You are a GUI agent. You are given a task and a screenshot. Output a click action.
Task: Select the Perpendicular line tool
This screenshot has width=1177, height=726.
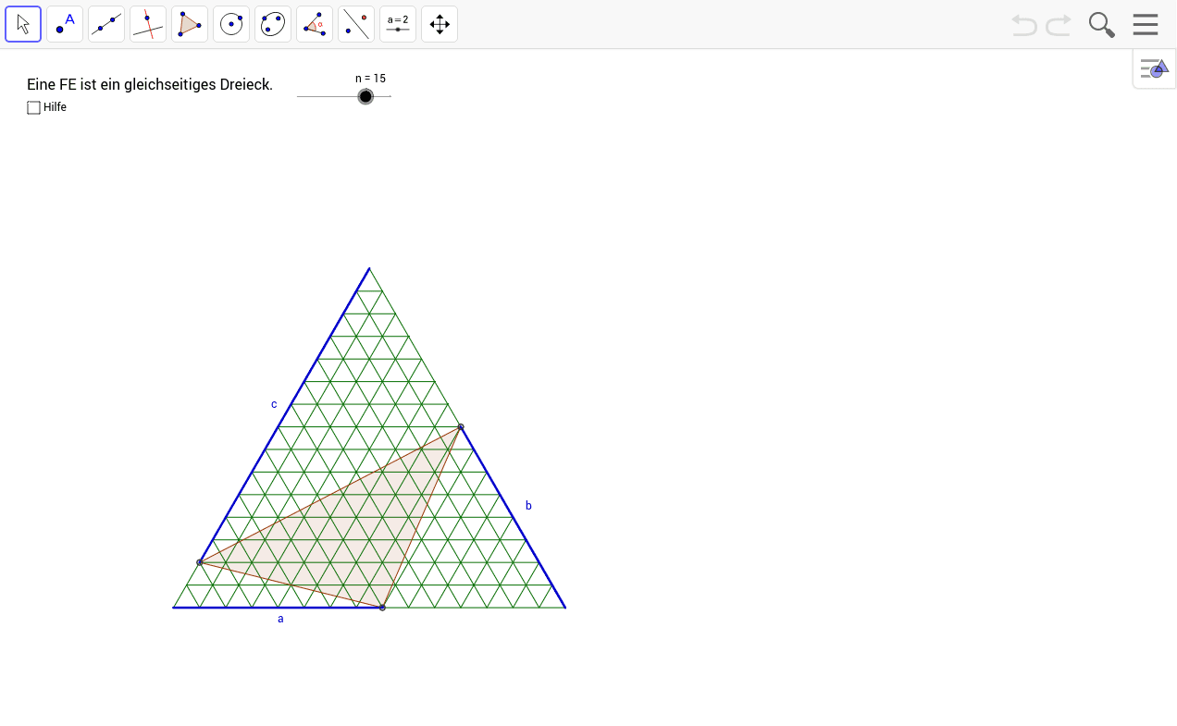point(148,24)
